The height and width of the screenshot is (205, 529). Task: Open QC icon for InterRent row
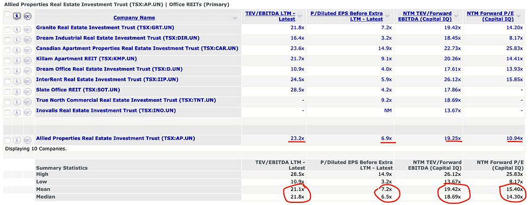pos(28,81)
